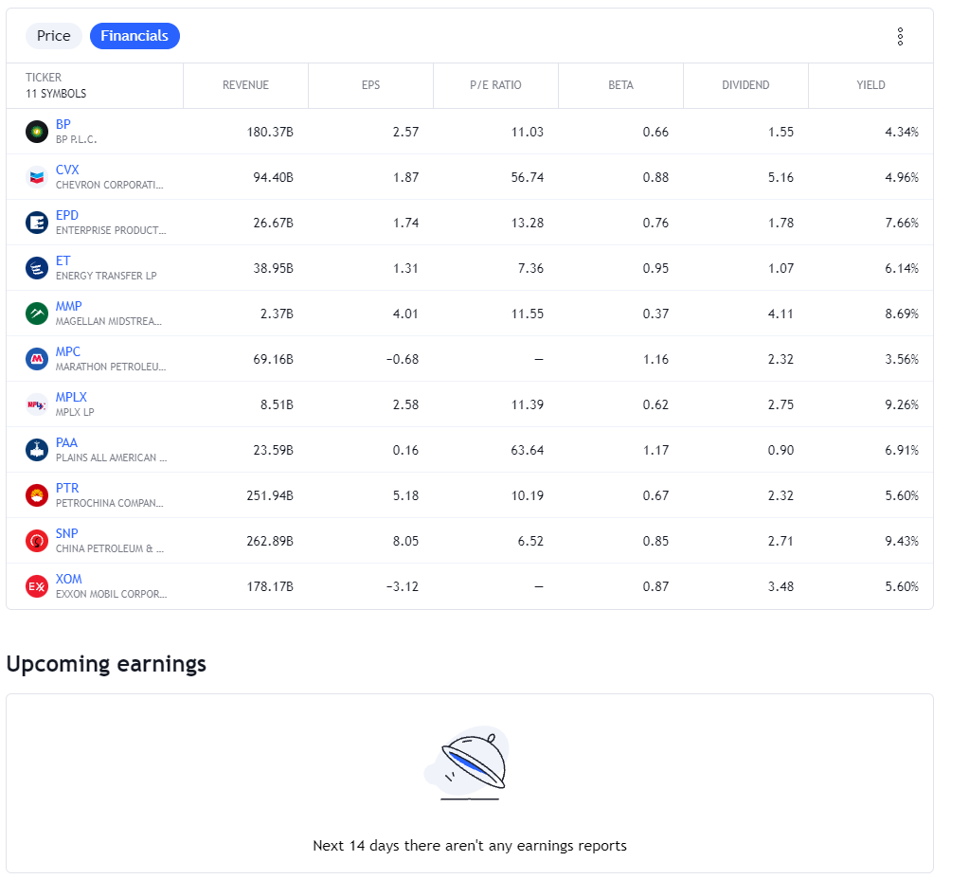Viewport: 969px width, 879px height.
Task: Select the Financials tab
Action: tap(135, 36)
